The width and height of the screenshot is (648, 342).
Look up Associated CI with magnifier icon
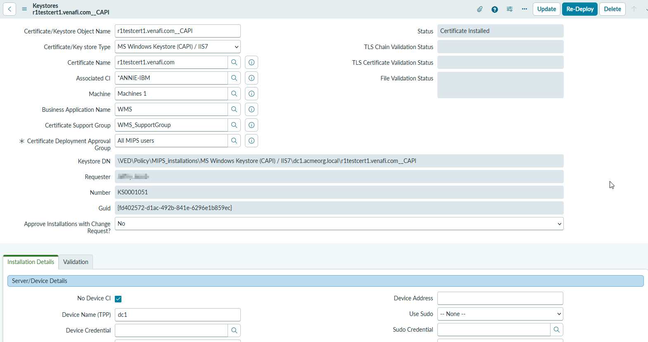pos(234,78)
